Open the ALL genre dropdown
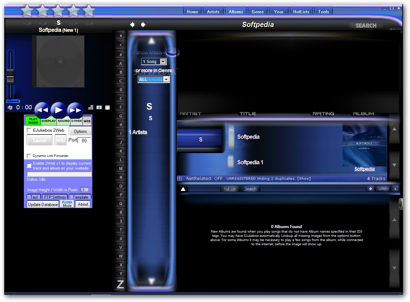 [154, 80]
